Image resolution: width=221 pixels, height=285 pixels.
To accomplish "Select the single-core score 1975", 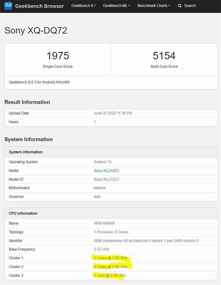I will coord(58,56).
